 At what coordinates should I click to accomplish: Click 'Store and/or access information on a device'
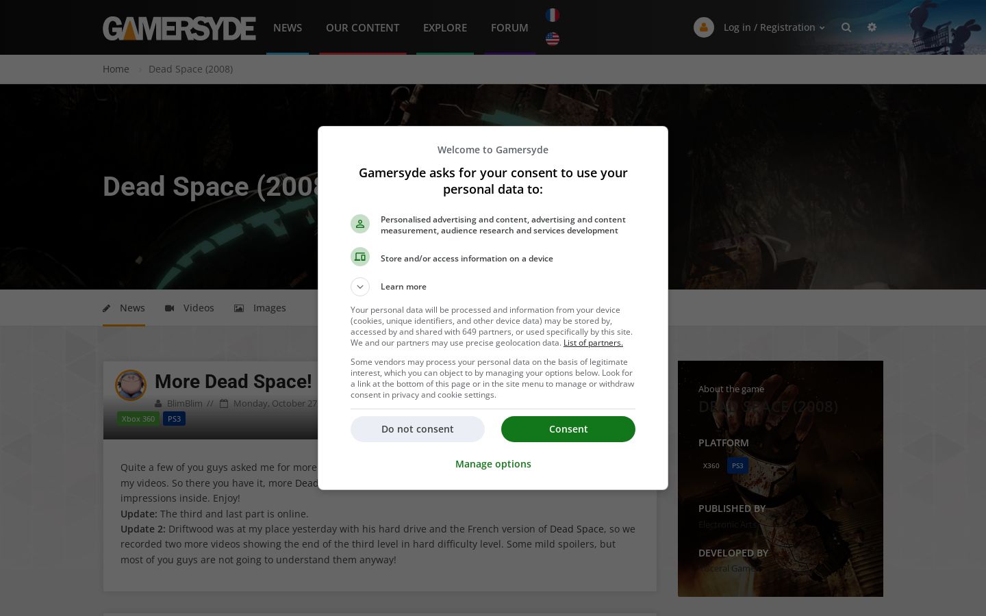(x=467, y=259)
